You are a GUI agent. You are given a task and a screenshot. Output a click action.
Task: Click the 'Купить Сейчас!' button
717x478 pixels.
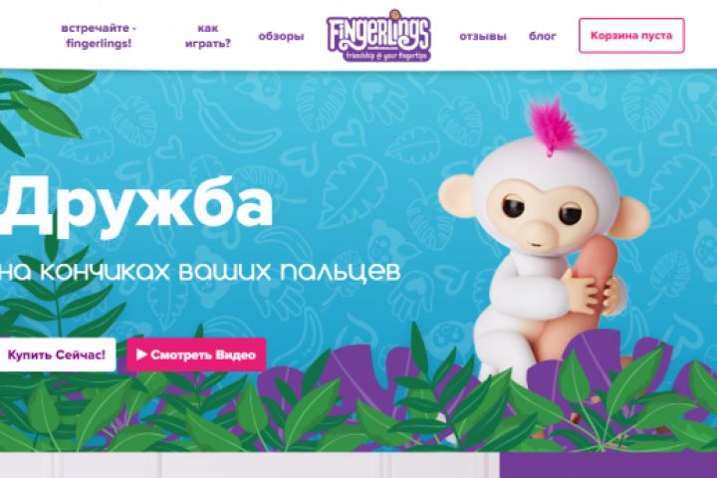click(58, 355)
